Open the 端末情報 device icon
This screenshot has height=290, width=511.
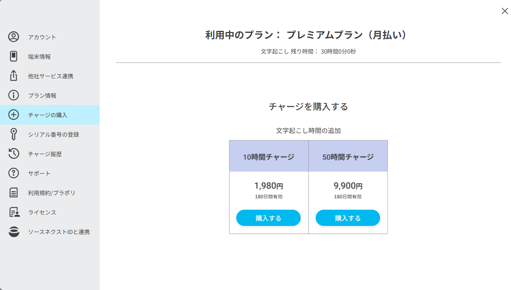pyautogui.click(x=14, y=56)
